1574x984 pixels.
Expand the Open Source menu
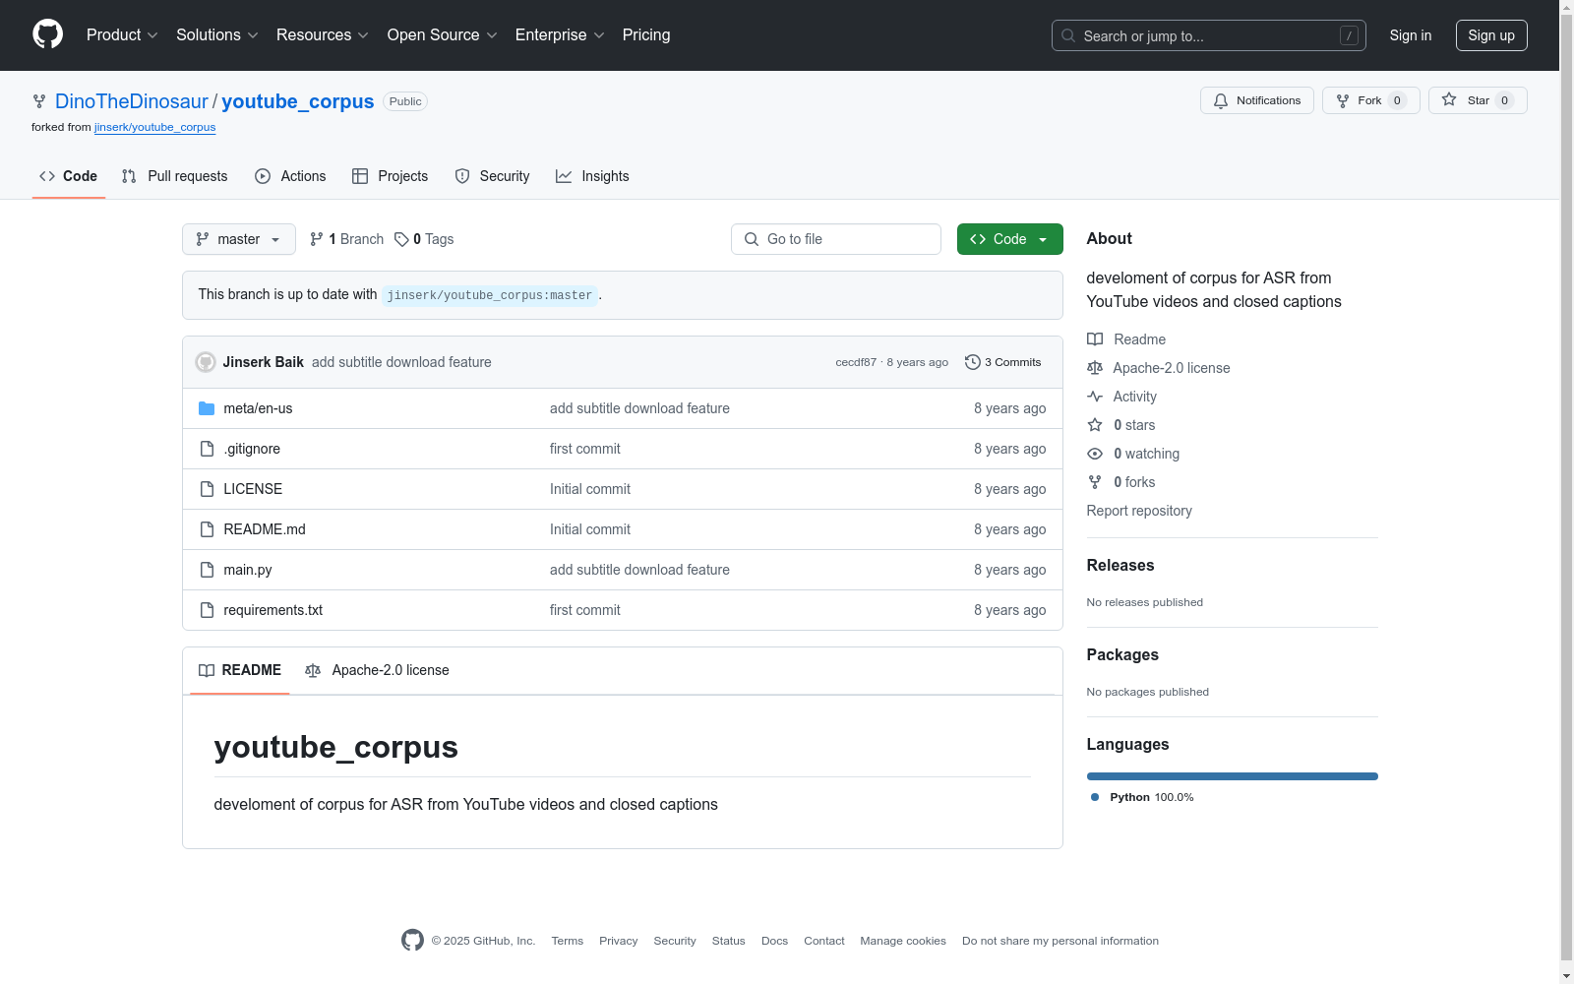pos(443,35)
